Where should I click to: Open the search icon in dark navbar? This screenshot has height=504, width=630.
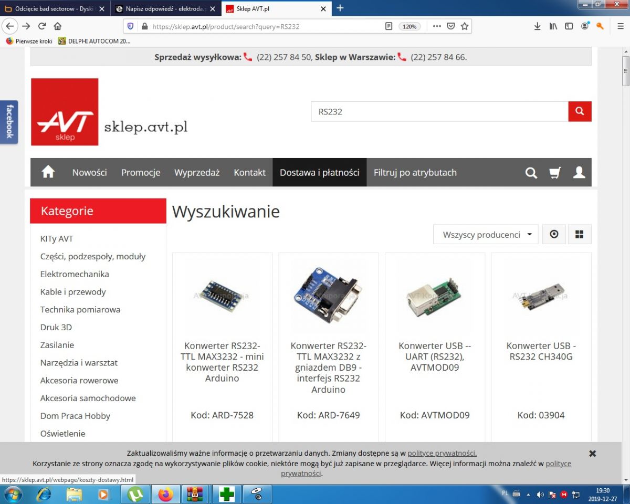tap(531, 173)
